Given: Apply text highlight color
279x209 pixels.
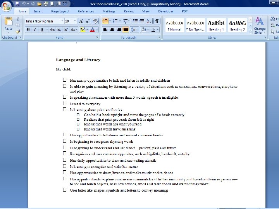Looking at the screenshot, I should (83, 29).
